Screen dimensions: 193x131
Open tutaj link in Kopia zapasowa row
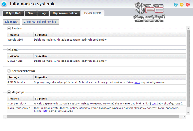tap(45, 111)
